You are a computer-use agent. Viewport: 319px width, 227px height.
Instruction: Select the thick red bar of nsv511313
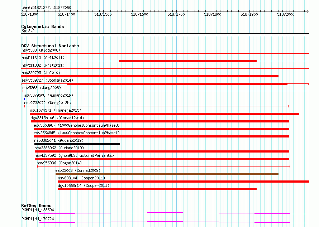pyautogui.click(x=188, y=61)
